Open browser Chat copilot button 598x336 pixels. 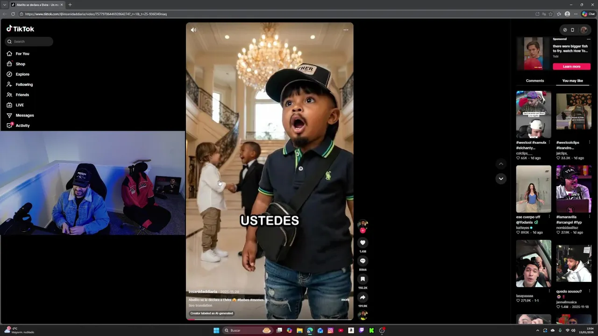point(588,14)
